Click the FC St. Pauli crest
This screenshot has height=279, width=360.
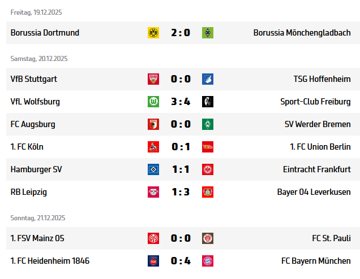(208, 238)
